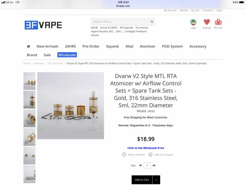Select the Wholesale menu item

pos(67,55)
